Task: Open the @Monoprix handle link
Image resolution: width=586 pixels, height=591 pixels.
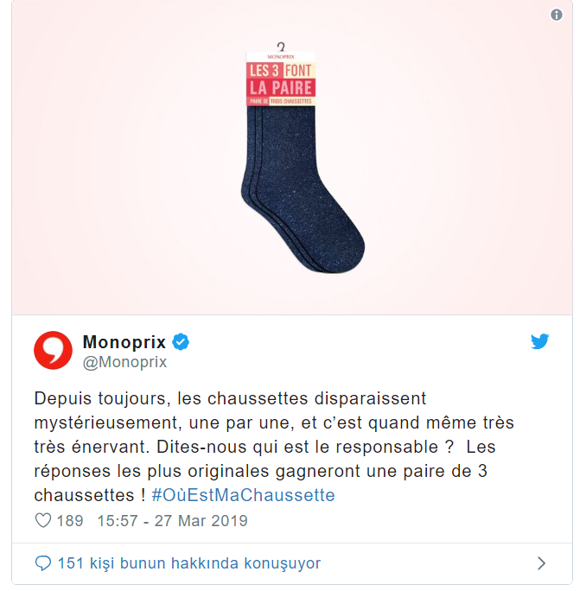Action: (124, 362)
